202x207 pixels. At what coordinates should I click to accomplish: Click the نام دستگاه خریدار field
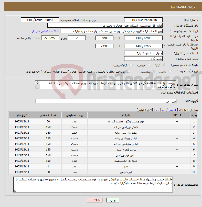coord(105,26)
